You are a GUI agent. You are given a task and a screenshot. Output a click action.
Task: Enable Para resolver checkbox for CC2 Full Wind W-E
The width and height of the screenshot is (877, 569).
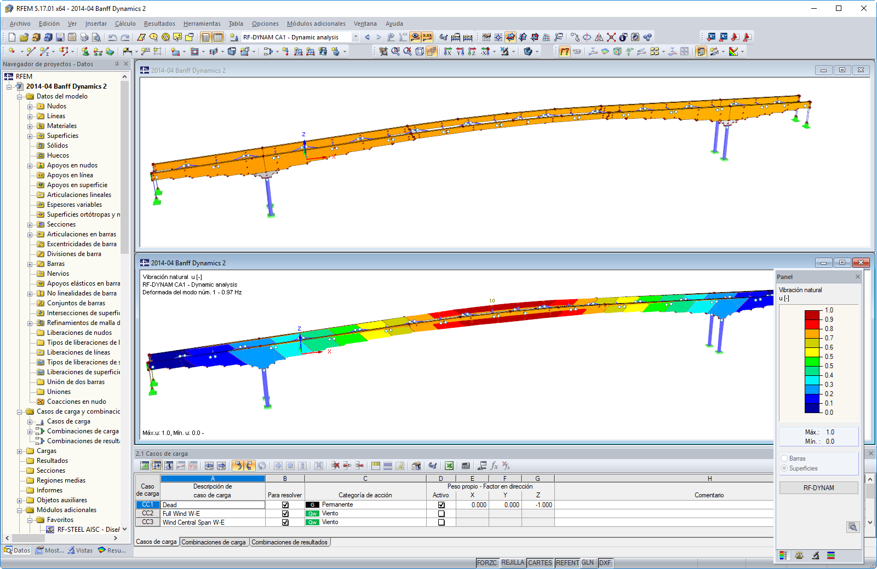click(284, 513)
